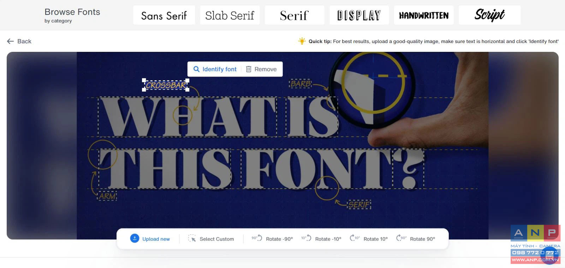Open the Sans Serif font category

point(164,15)
